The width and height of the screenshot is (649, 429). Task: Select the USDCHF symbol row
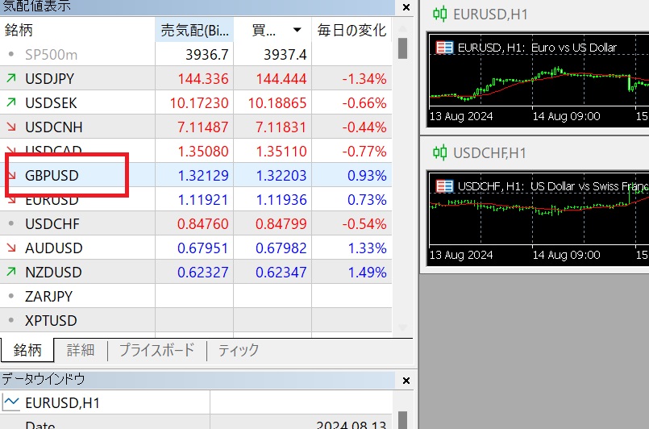196,223
